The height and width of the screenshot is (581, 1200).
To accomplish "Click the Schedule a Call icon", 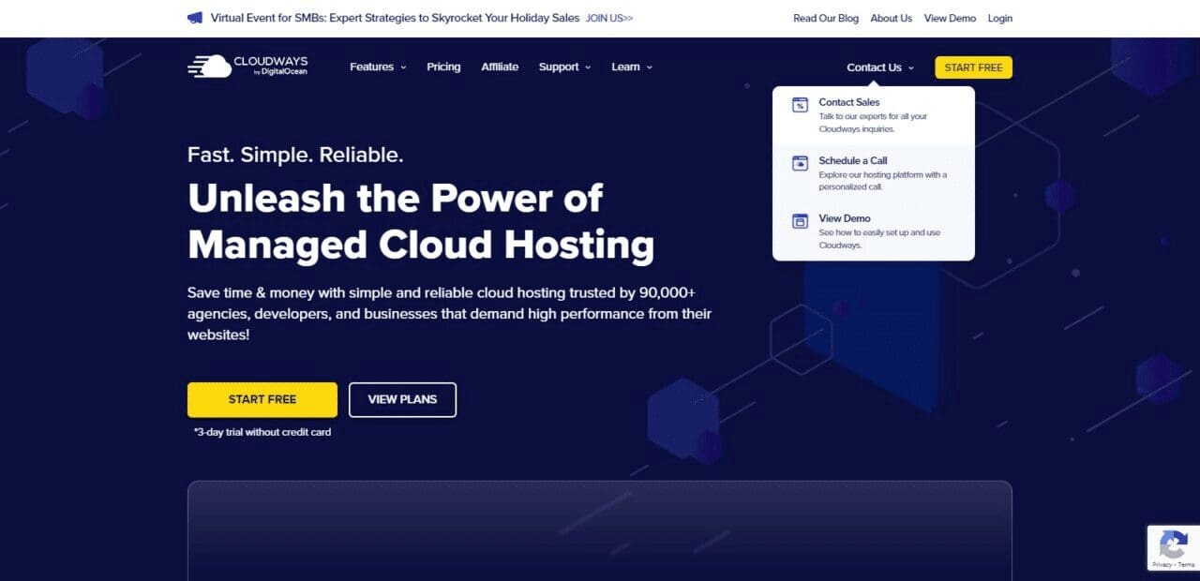I will tap(800, 163).
